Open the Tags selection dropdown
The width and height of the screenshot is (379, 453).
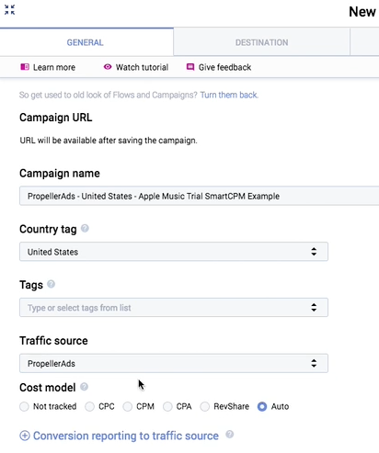[x=174, y=307]
